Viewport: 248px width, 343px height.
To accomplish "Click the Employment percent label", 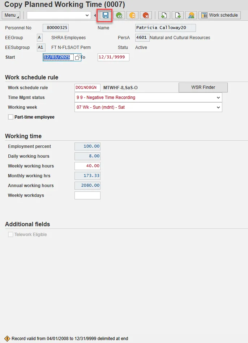I will pos(29,146).
